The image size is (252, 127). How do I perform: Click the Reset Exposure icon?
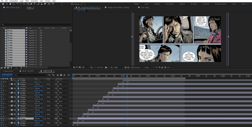(x=165, y=67)
